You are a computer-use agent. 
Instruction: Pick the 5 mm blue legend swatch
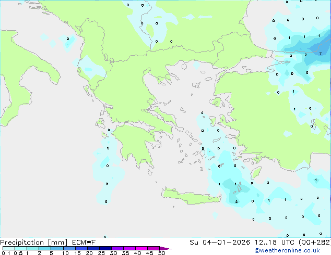click(57, 248)
